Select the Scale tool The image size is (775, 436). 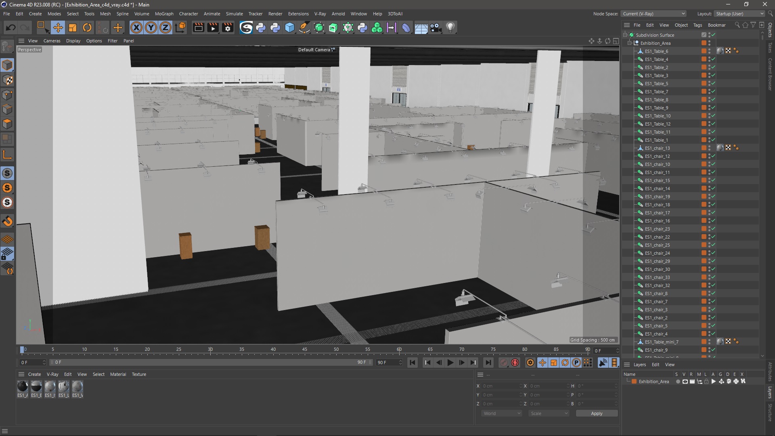73,27
